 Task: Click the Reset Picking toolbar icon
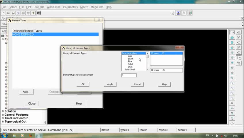[x=184, y=13]
